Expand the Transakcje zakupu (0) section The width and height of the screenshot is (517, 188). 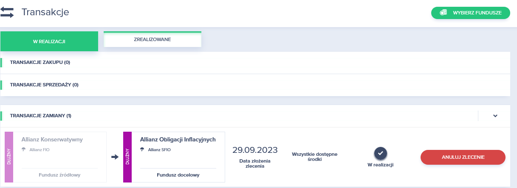coord(40,63)
